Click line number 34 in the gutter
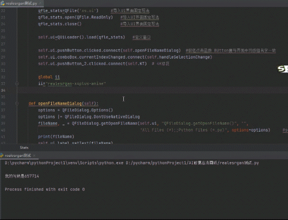Screen dimensions: 288x220 (x=3, y=90)
